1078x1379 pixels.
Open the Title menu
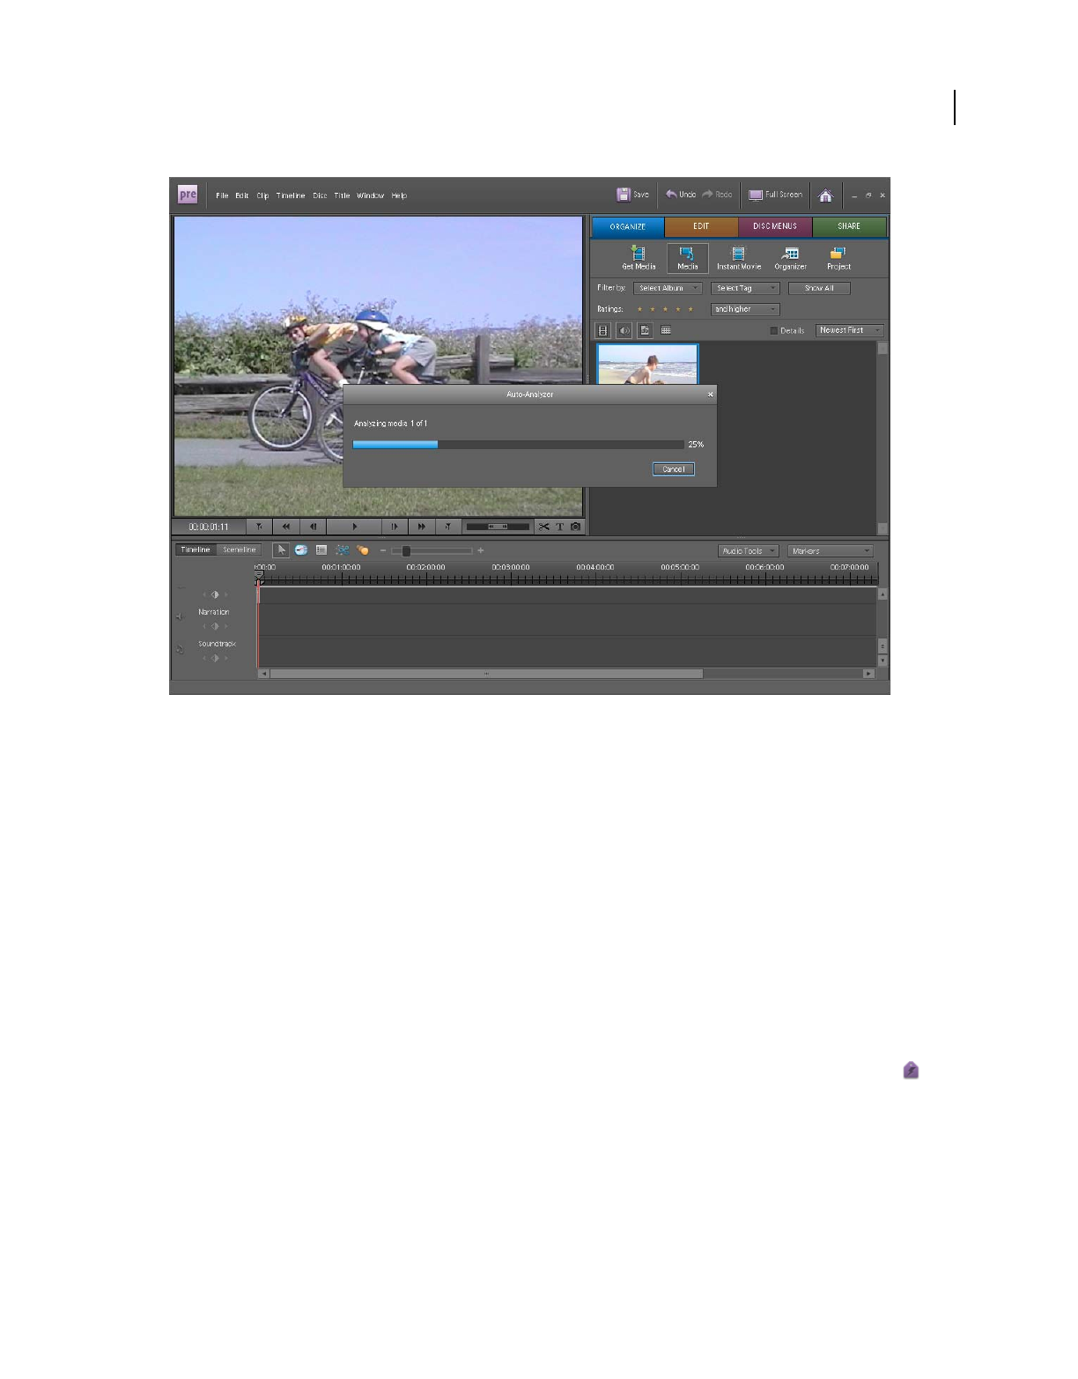342,195
